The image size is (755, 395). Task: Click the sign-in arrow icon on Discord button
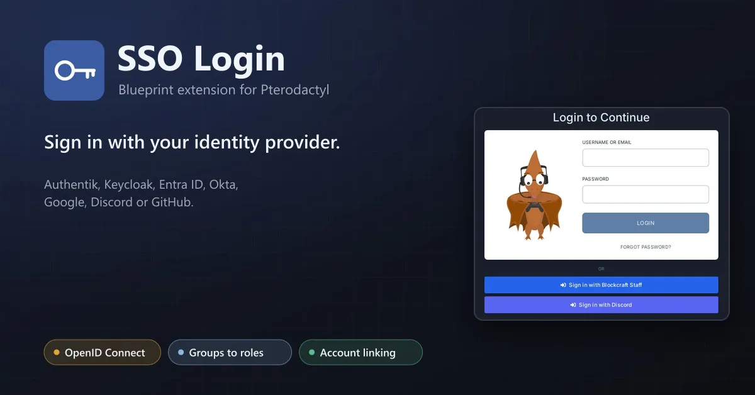click(573, 305)
